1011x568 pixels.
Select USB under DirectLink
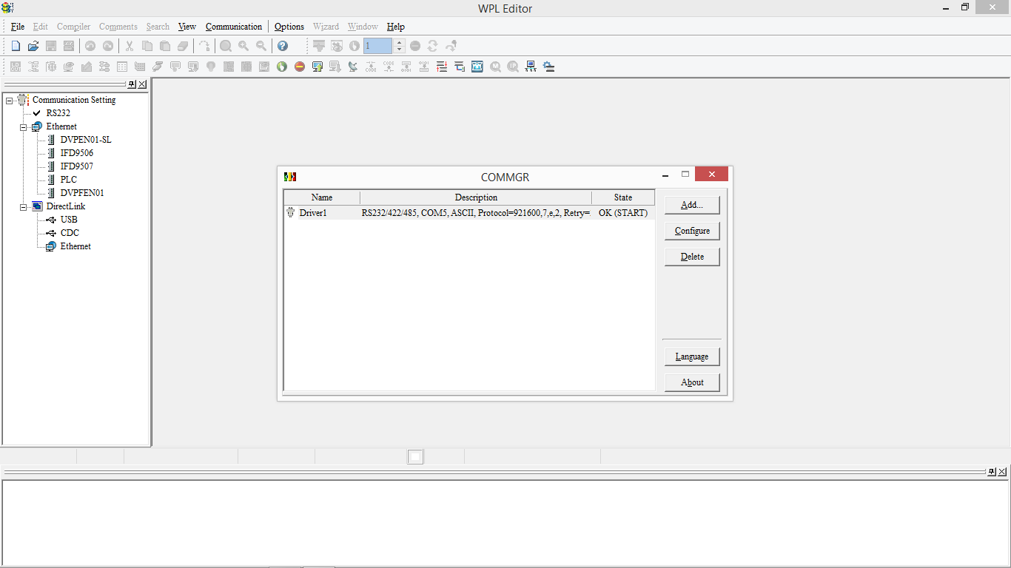click(69, 220)
